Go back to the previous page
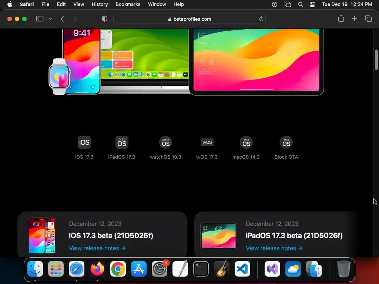Viewport: 379px width, 284px height. (62, 19)
